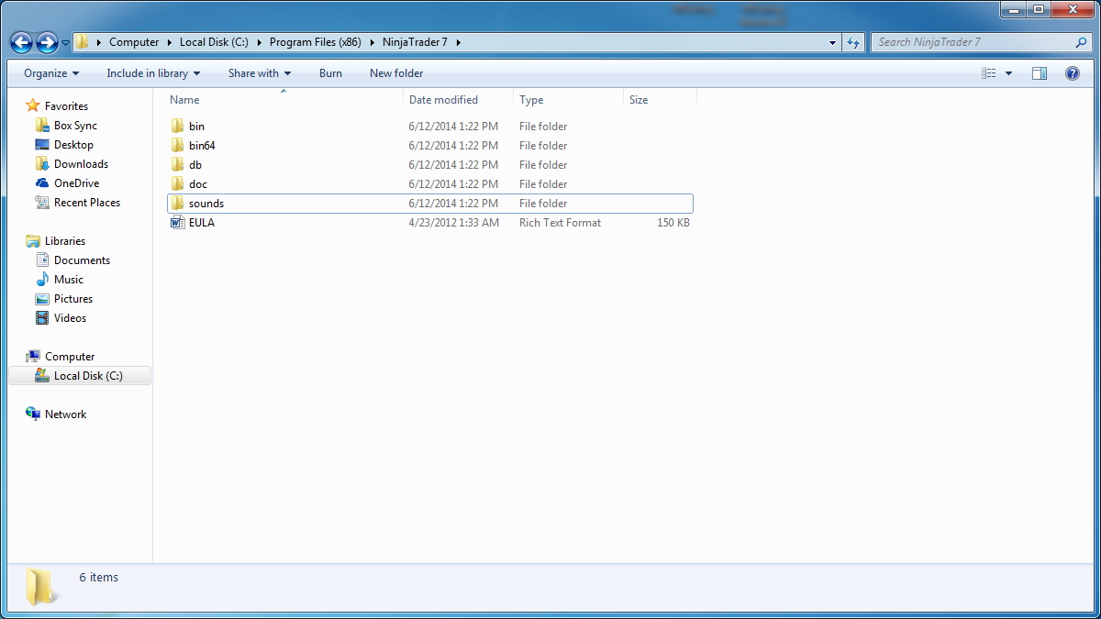Click the large folder icon in details pane
The height and width of the screenshot is (619, 1101).
coord(41,586)
